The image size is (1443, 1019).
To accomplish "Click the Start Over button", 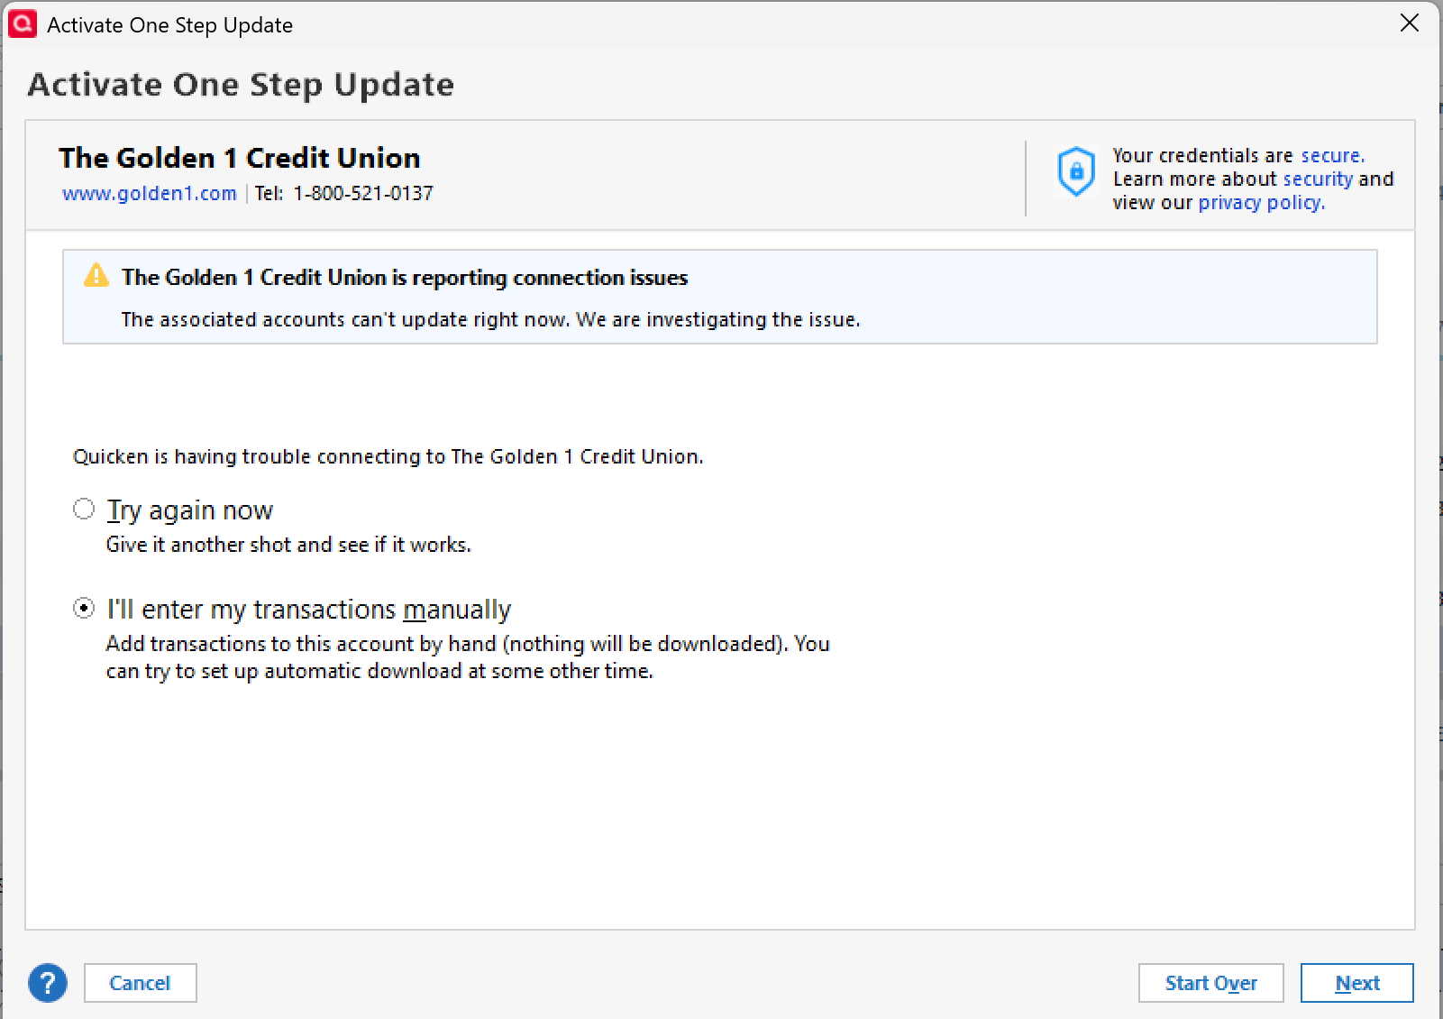I will 1211,983.
